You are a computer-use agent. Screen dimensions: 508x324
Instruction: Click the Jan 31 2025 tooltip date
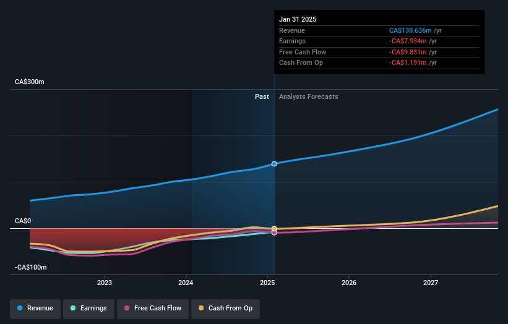point(298,19)
